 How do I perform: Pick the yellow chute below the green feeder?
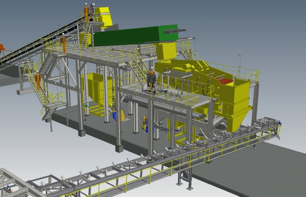point(166,51)
